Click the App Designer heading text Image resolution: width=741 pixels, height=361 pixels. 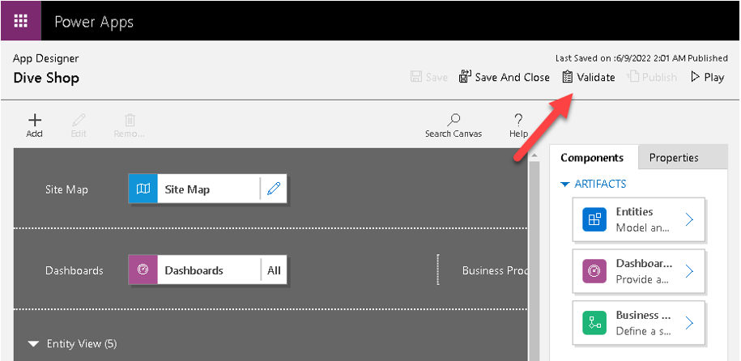point(46,58)
